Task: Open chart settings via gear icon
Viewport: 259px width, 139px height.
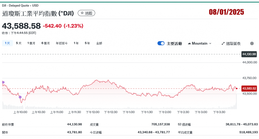Action: tap(252, 43)
